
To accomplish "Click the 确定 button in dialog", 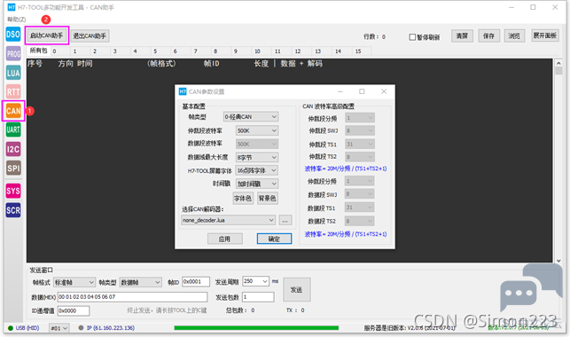I will pos(274,239).
